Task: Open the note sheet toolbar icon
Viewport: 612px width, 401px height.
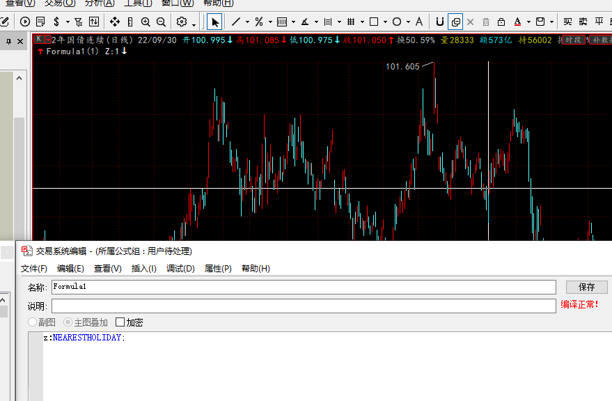Action: pyautogui.click(x=40, y=22)
